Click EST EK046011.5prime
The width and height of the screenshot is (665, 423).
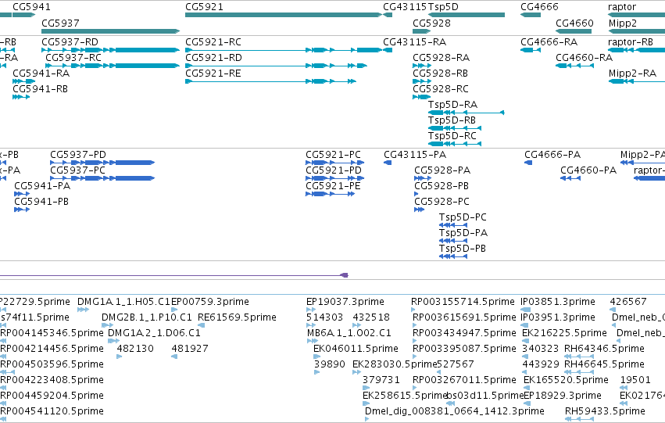[316, 357]
